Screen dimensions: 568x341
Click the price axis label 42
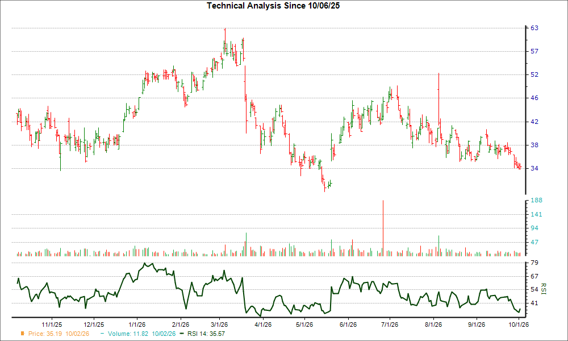pos(534,122)
